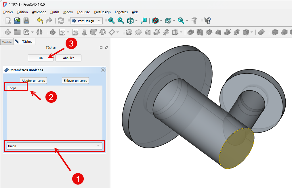Image resolution: width=292 pixels, height=188 pixels.
Task: Click the Save document floppy icon
Action: 26,21
